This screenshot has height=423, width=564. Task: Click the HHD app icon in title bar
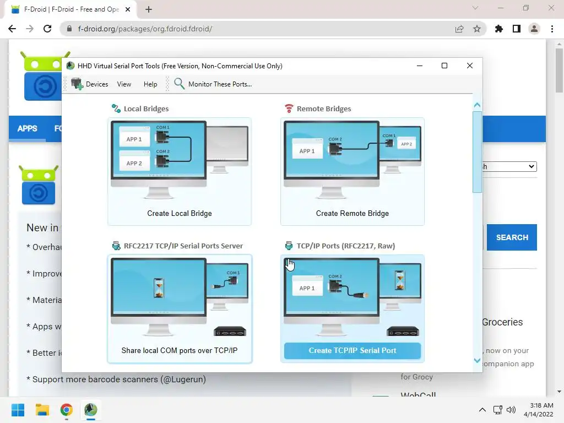(x=70, y=66)
